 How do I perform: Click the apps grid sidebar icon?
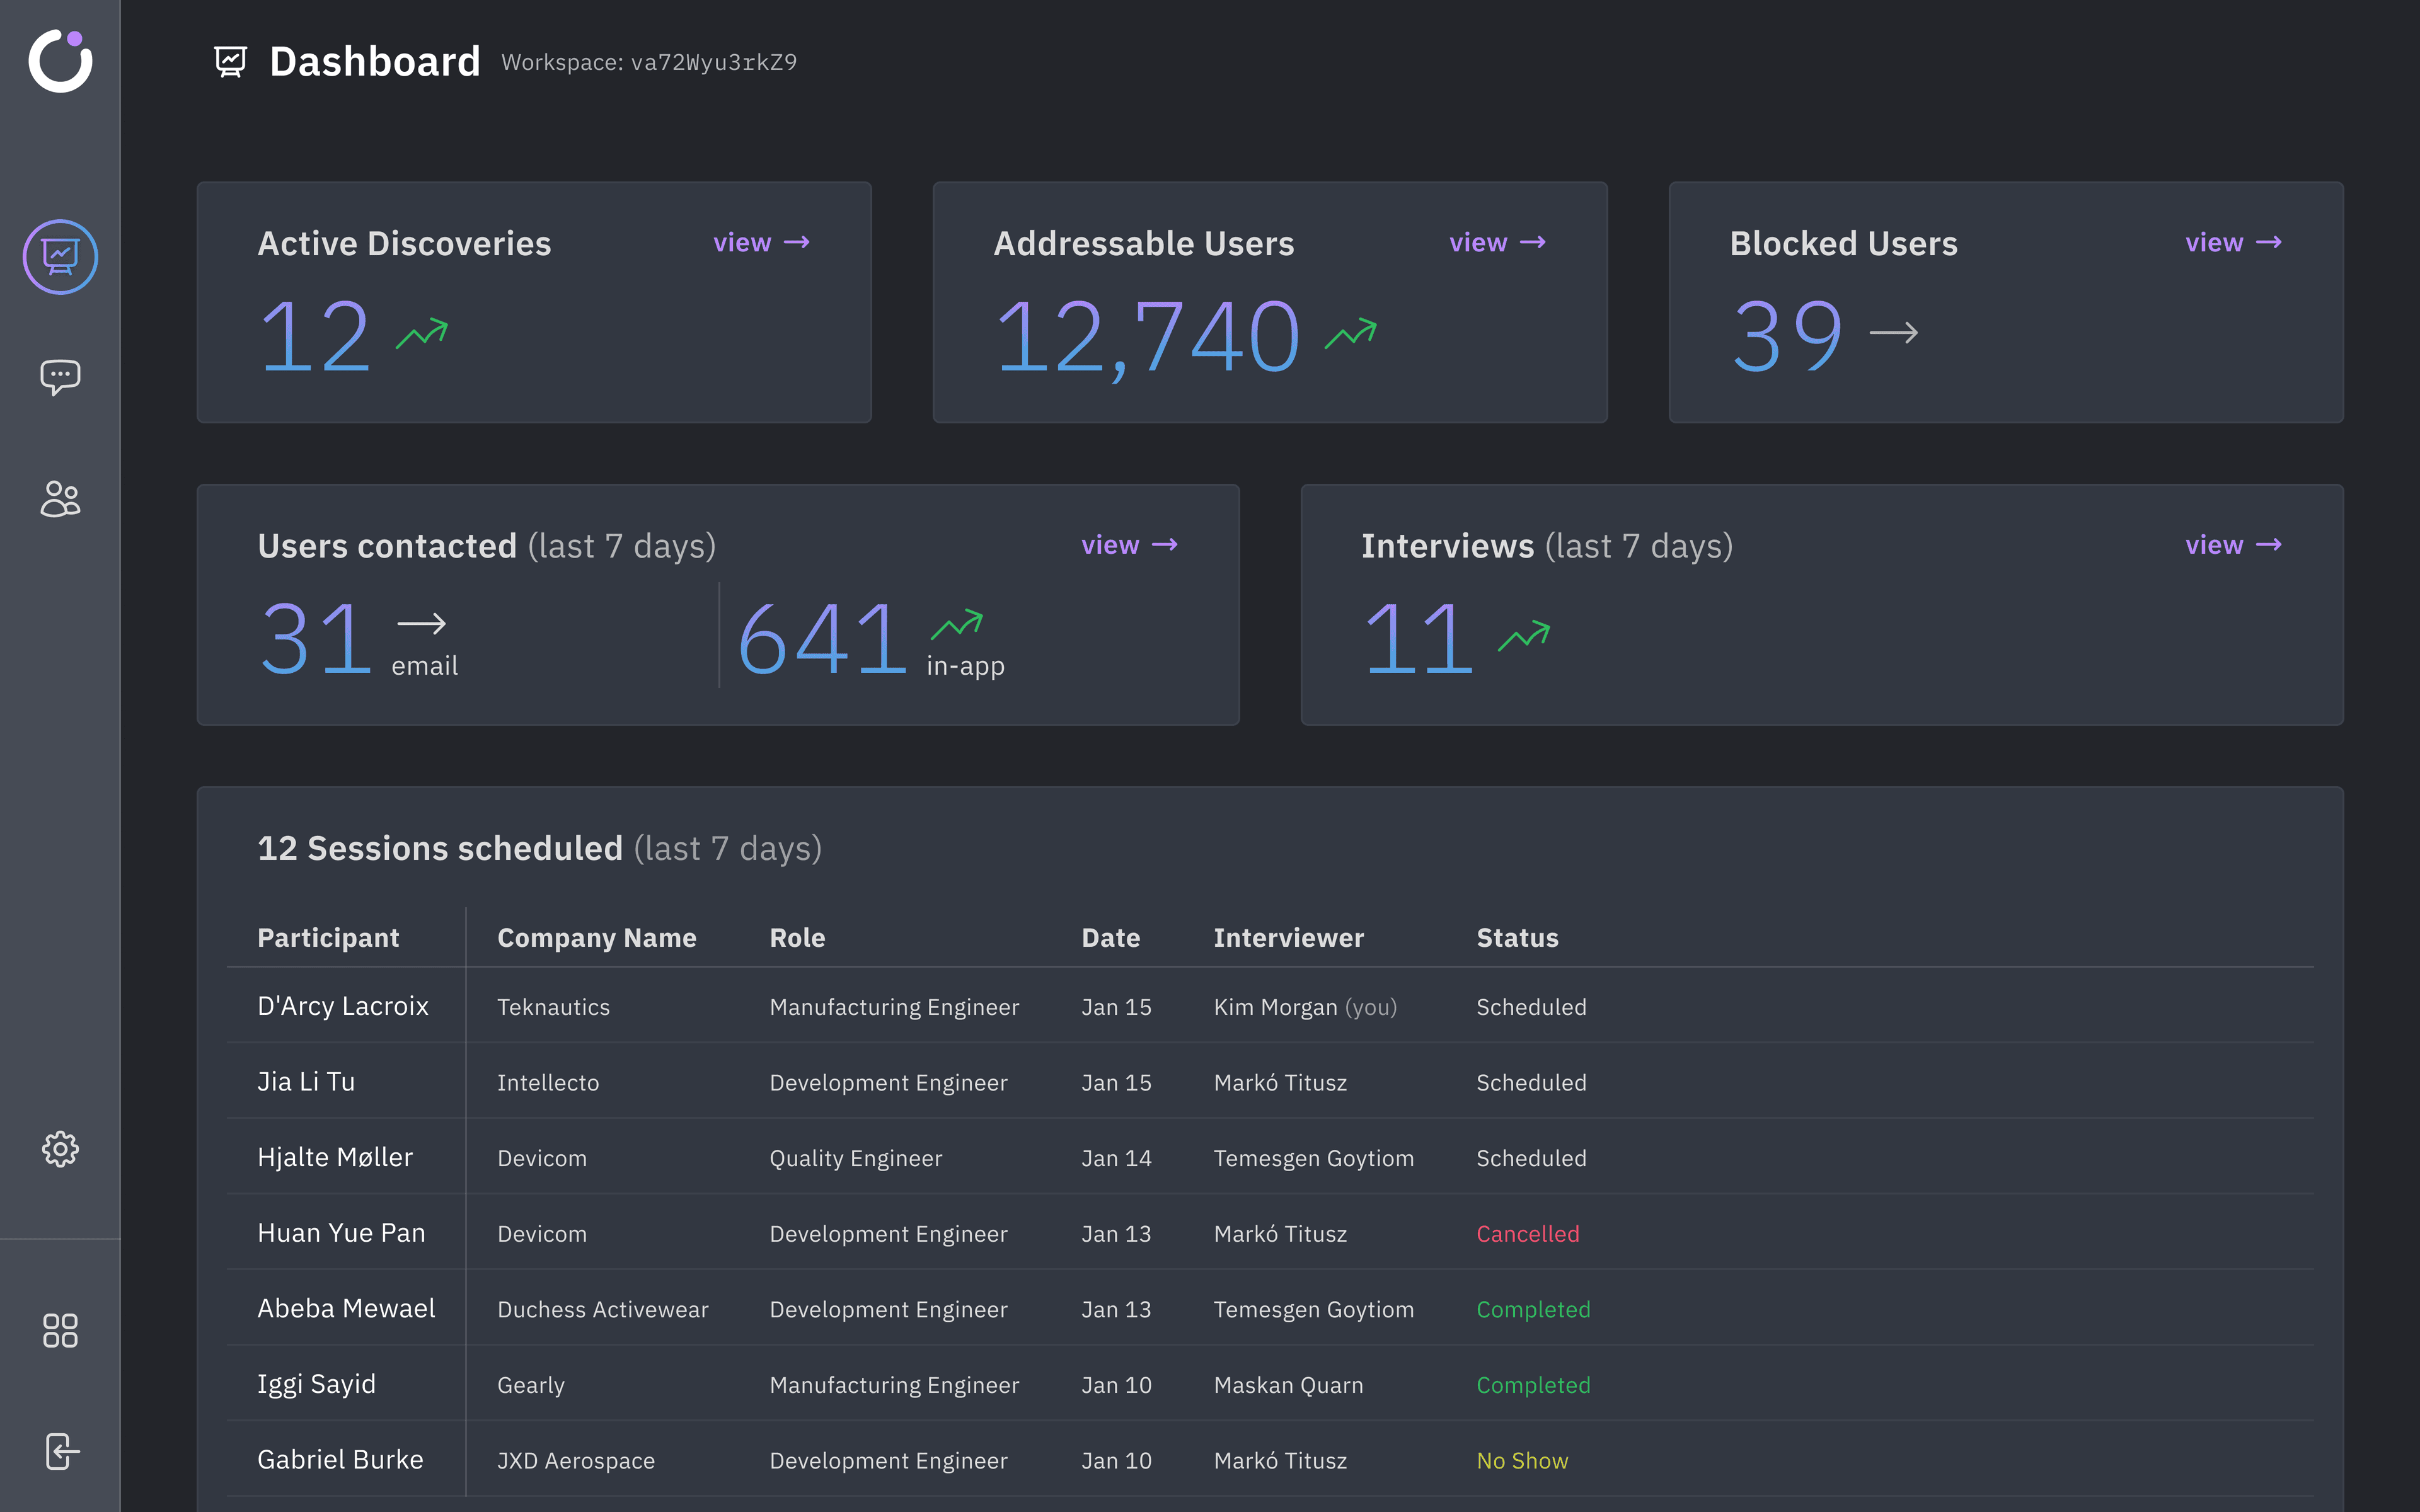(60, 1330)
